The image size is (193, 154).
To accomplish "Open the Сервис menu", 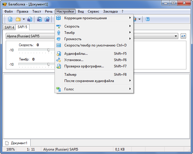I will coord(93,11).
